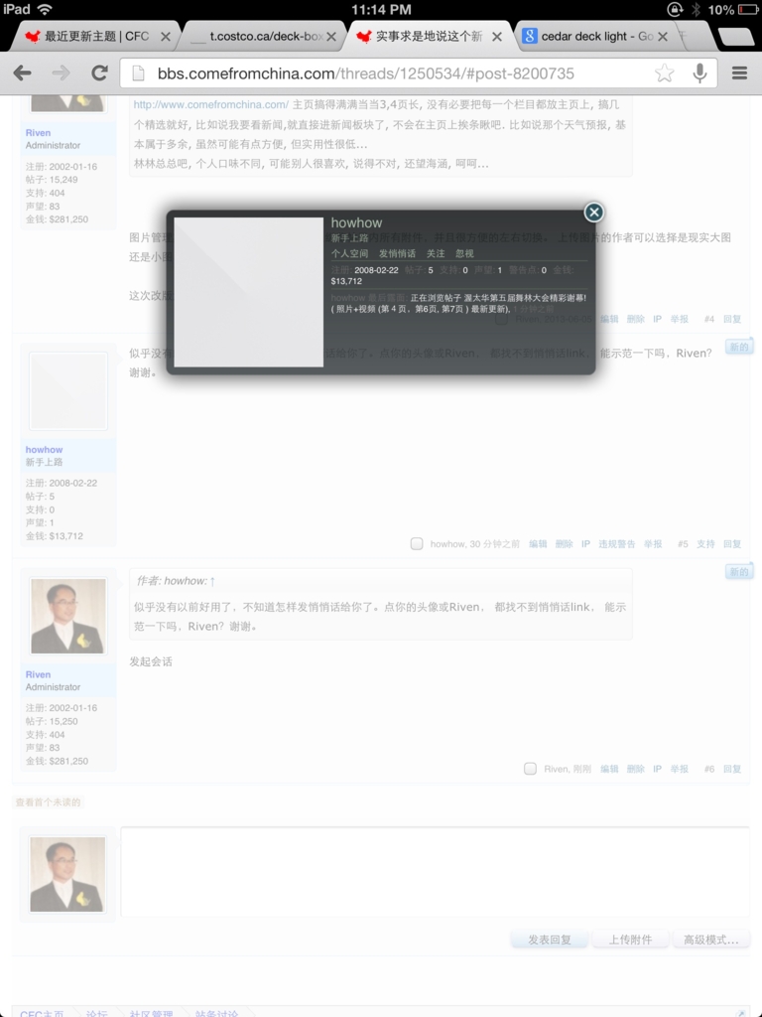Reload the current page

[x=99, y=73]
